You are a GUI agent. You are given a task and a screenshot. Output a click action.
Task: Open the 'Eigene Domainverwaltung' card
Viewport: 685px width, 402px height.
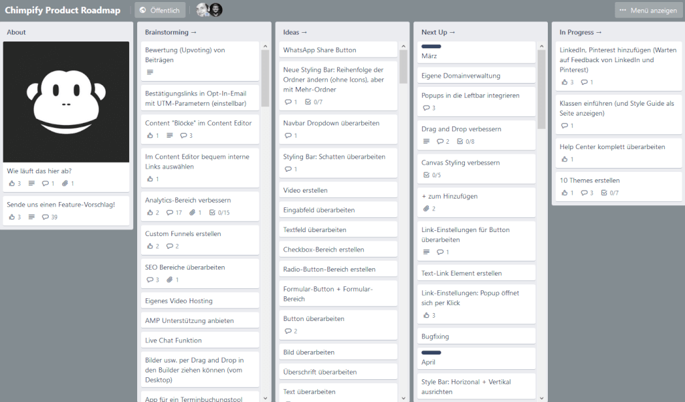pos(476,76)
